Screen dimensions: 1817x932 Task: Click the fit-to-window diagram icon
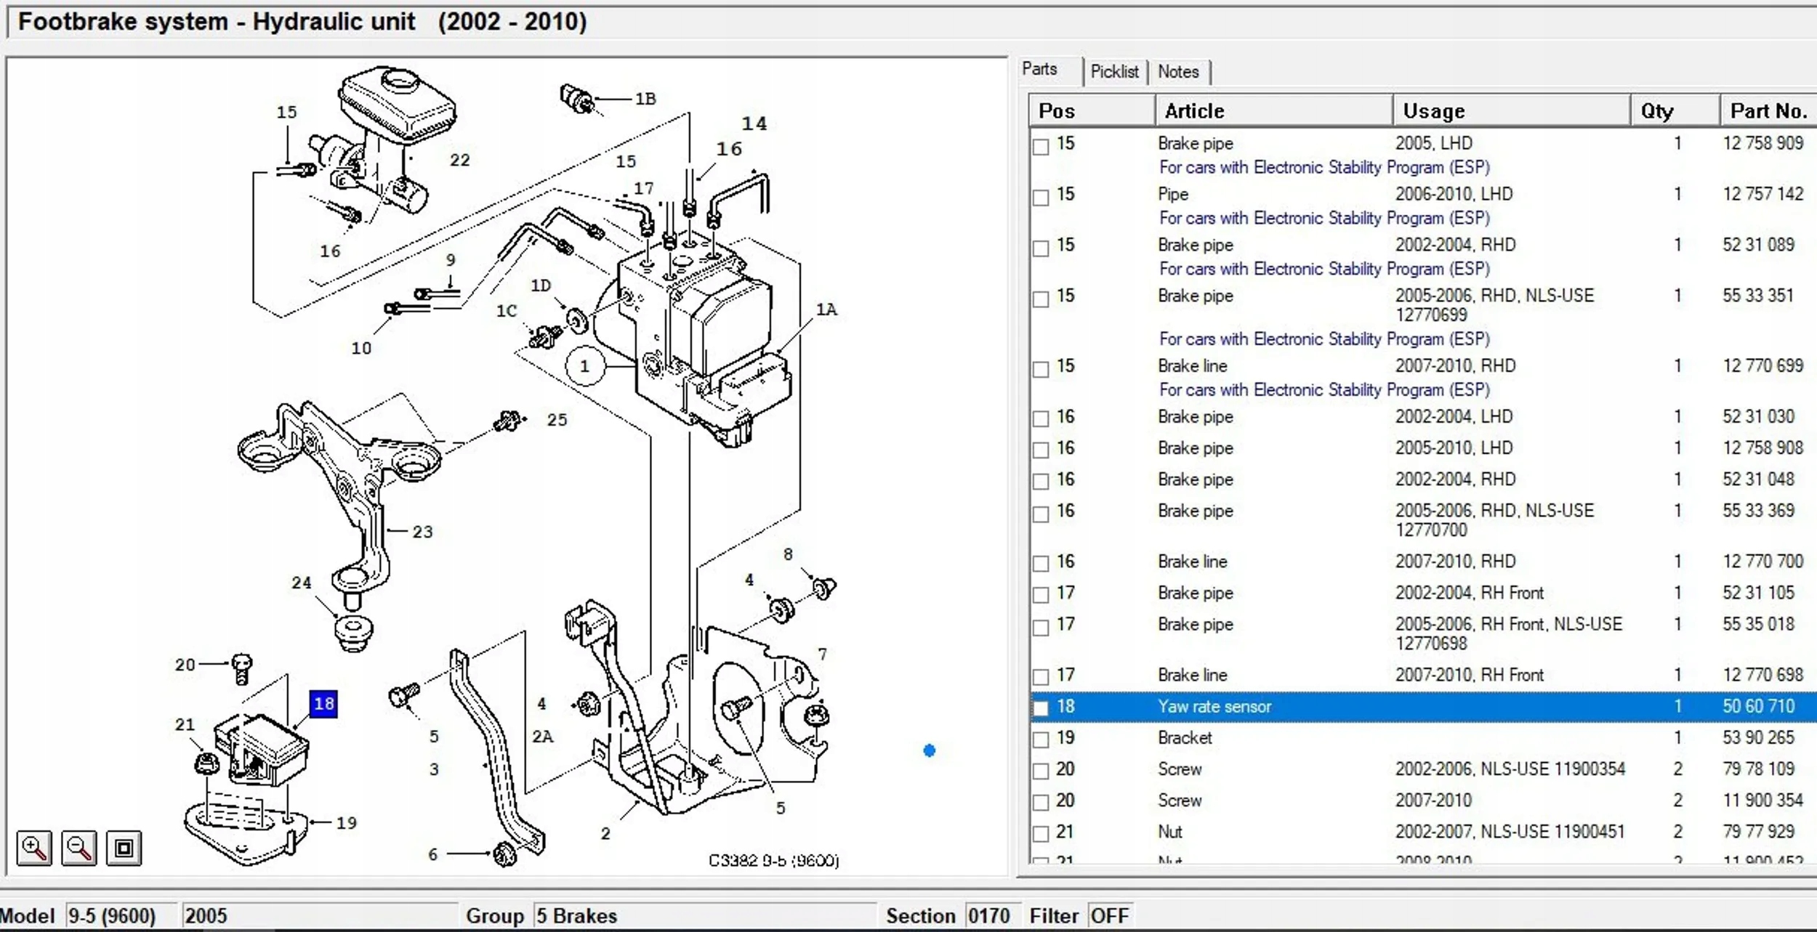coord(124,848)
